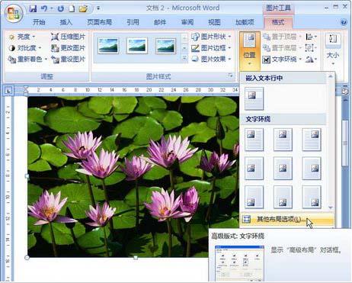Screen dimensions: 352x283
Task: Click indent marker on horizontal ruler
Action: pos(26,90)
